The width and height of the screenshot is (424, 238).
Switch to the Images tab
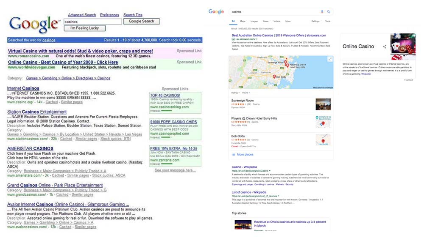[254, 21]
